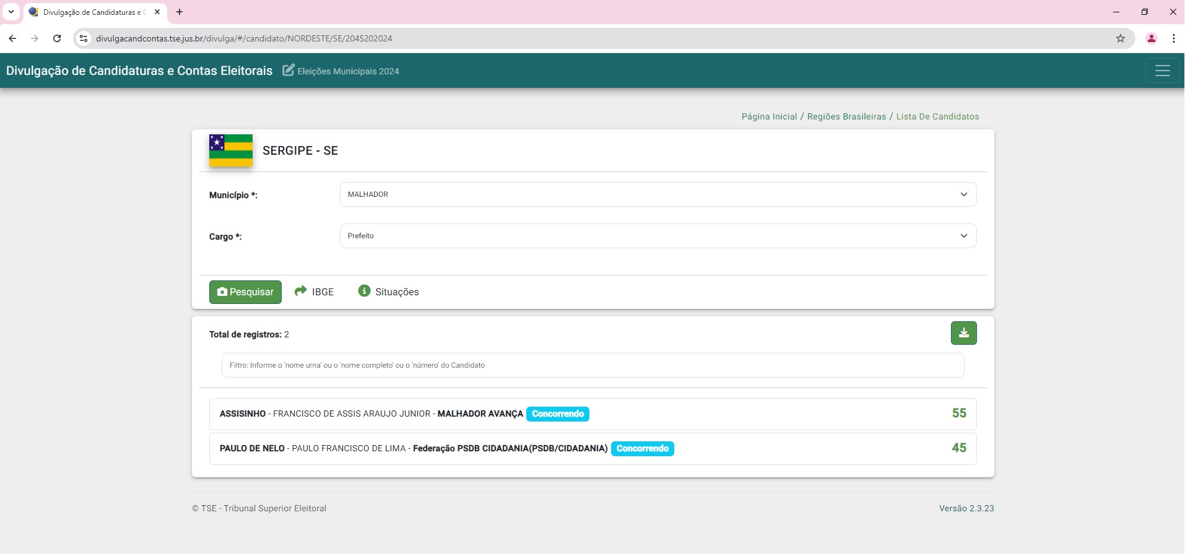Click the address bar URL
The height and width of the screenshot is (554, 1185).
click(x=244, y=38)
